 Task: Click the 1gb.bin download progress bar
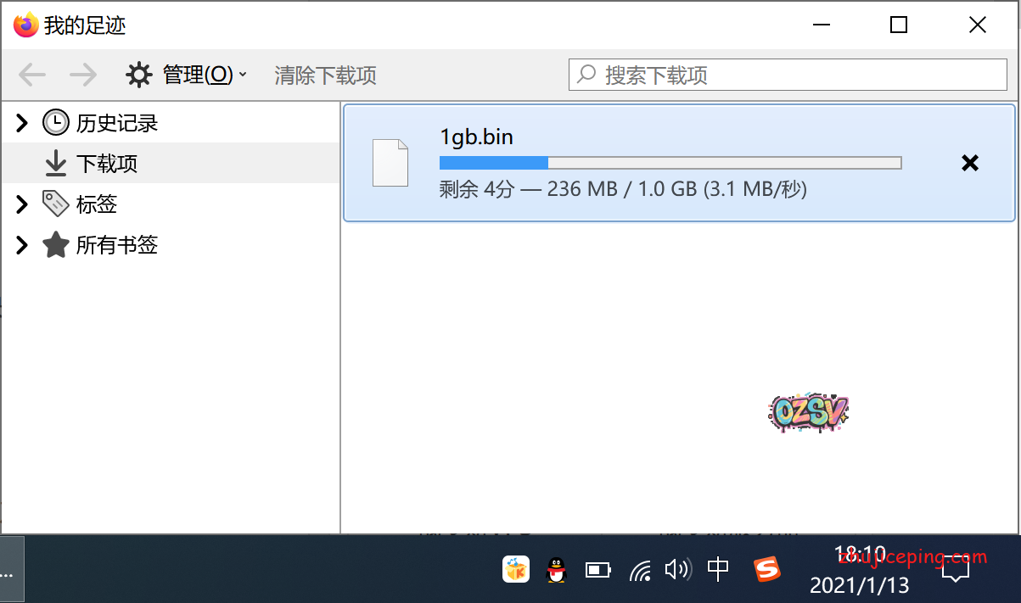point(670,163)
